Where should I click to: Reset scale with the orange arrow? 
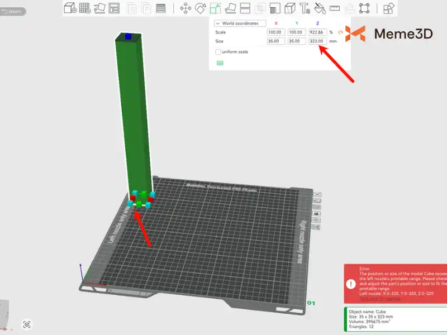340,32
